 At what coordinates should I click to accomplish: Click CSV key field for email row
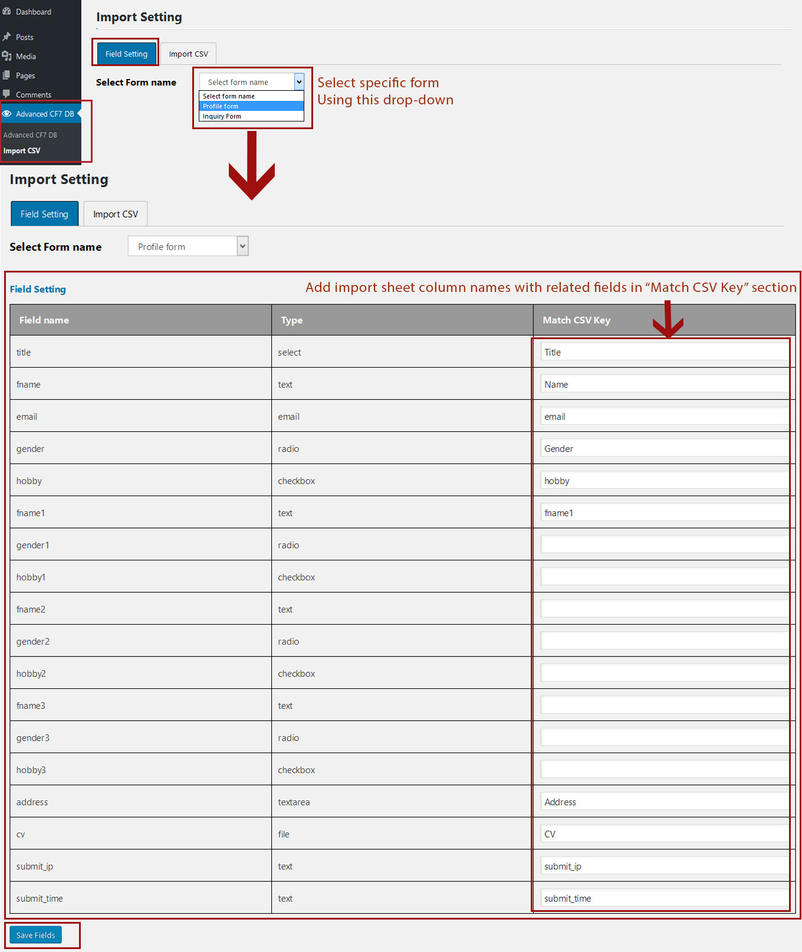(665, 416)
